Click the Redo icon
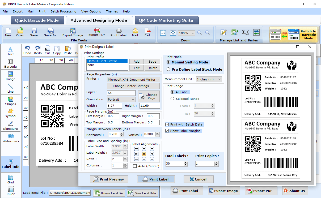This screenshot has height=198, width=321. (x=38, y=50)
